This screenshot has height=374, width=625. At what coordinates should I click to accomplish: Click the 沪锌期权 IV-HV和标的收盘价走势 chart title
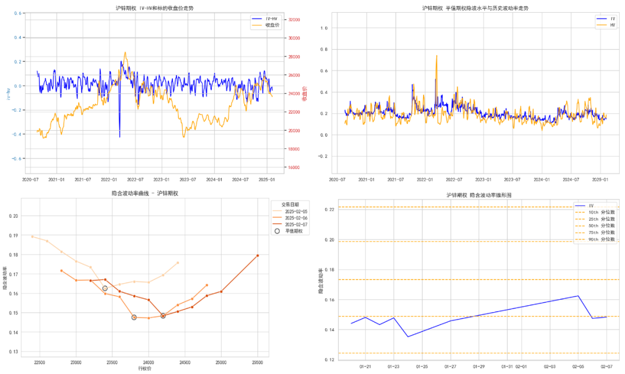pos(156,8)
